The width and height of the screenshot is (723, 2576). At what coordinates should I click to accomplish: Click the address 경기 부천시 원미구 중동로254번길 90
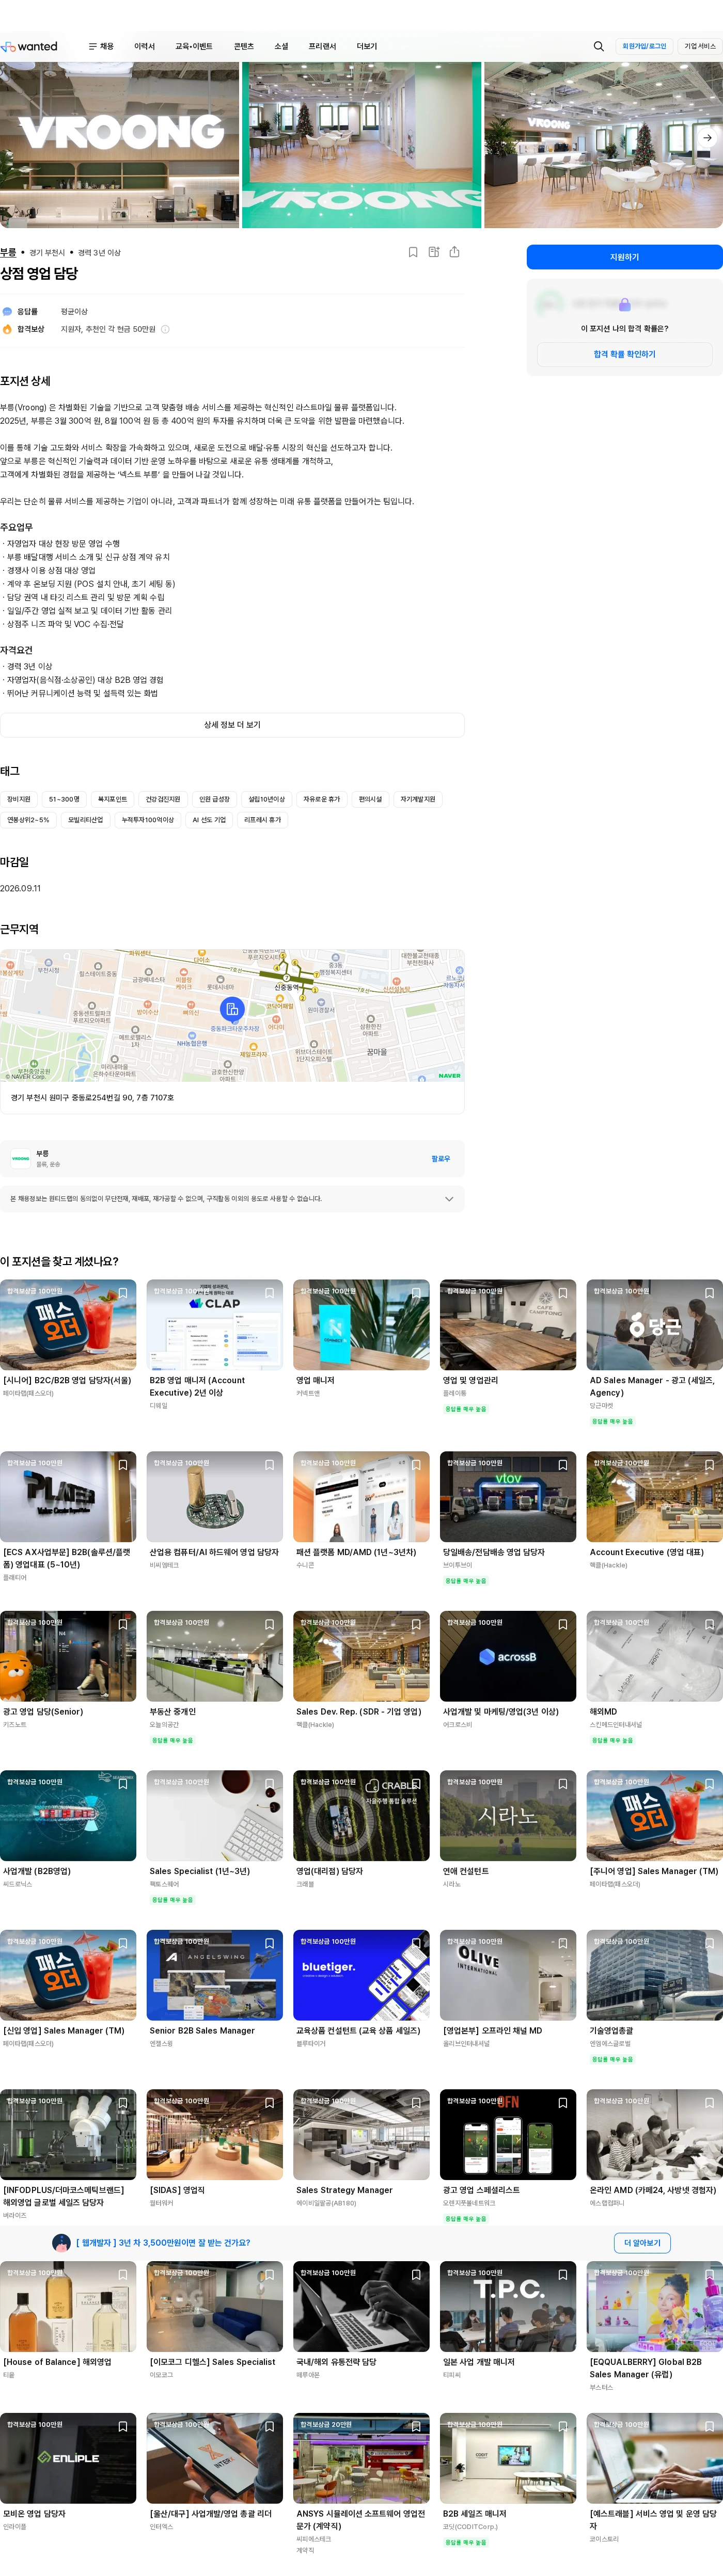point(92,1098)
